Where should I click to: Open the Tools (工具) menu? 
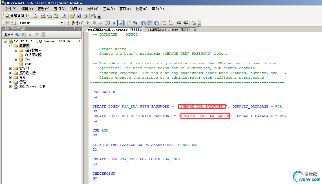coord(109,9)
